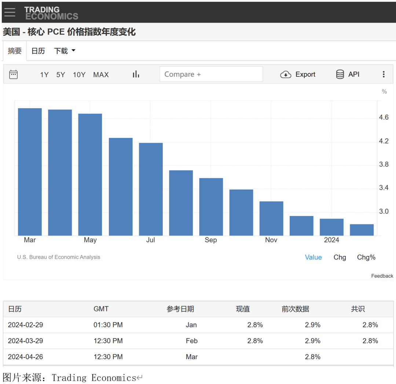Viewport: 396px width, 384px height.
Task: Switch chart display to Chg
Action: (x=340, y=257)
